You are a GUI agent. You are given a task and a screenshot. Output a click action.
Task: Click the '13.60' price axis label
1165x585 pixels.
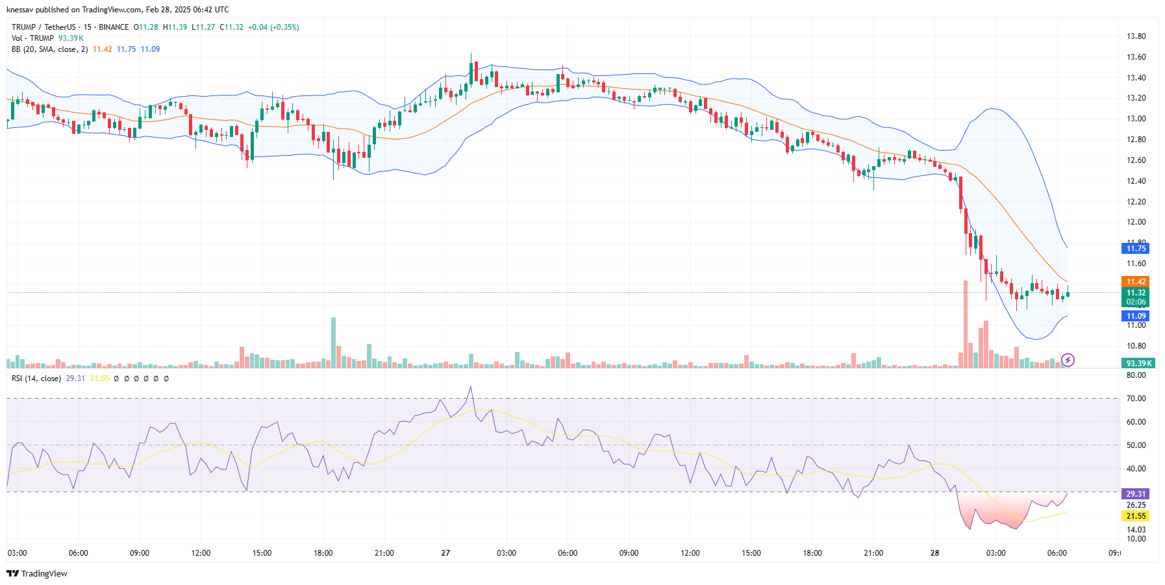[x=1136, y=57]
